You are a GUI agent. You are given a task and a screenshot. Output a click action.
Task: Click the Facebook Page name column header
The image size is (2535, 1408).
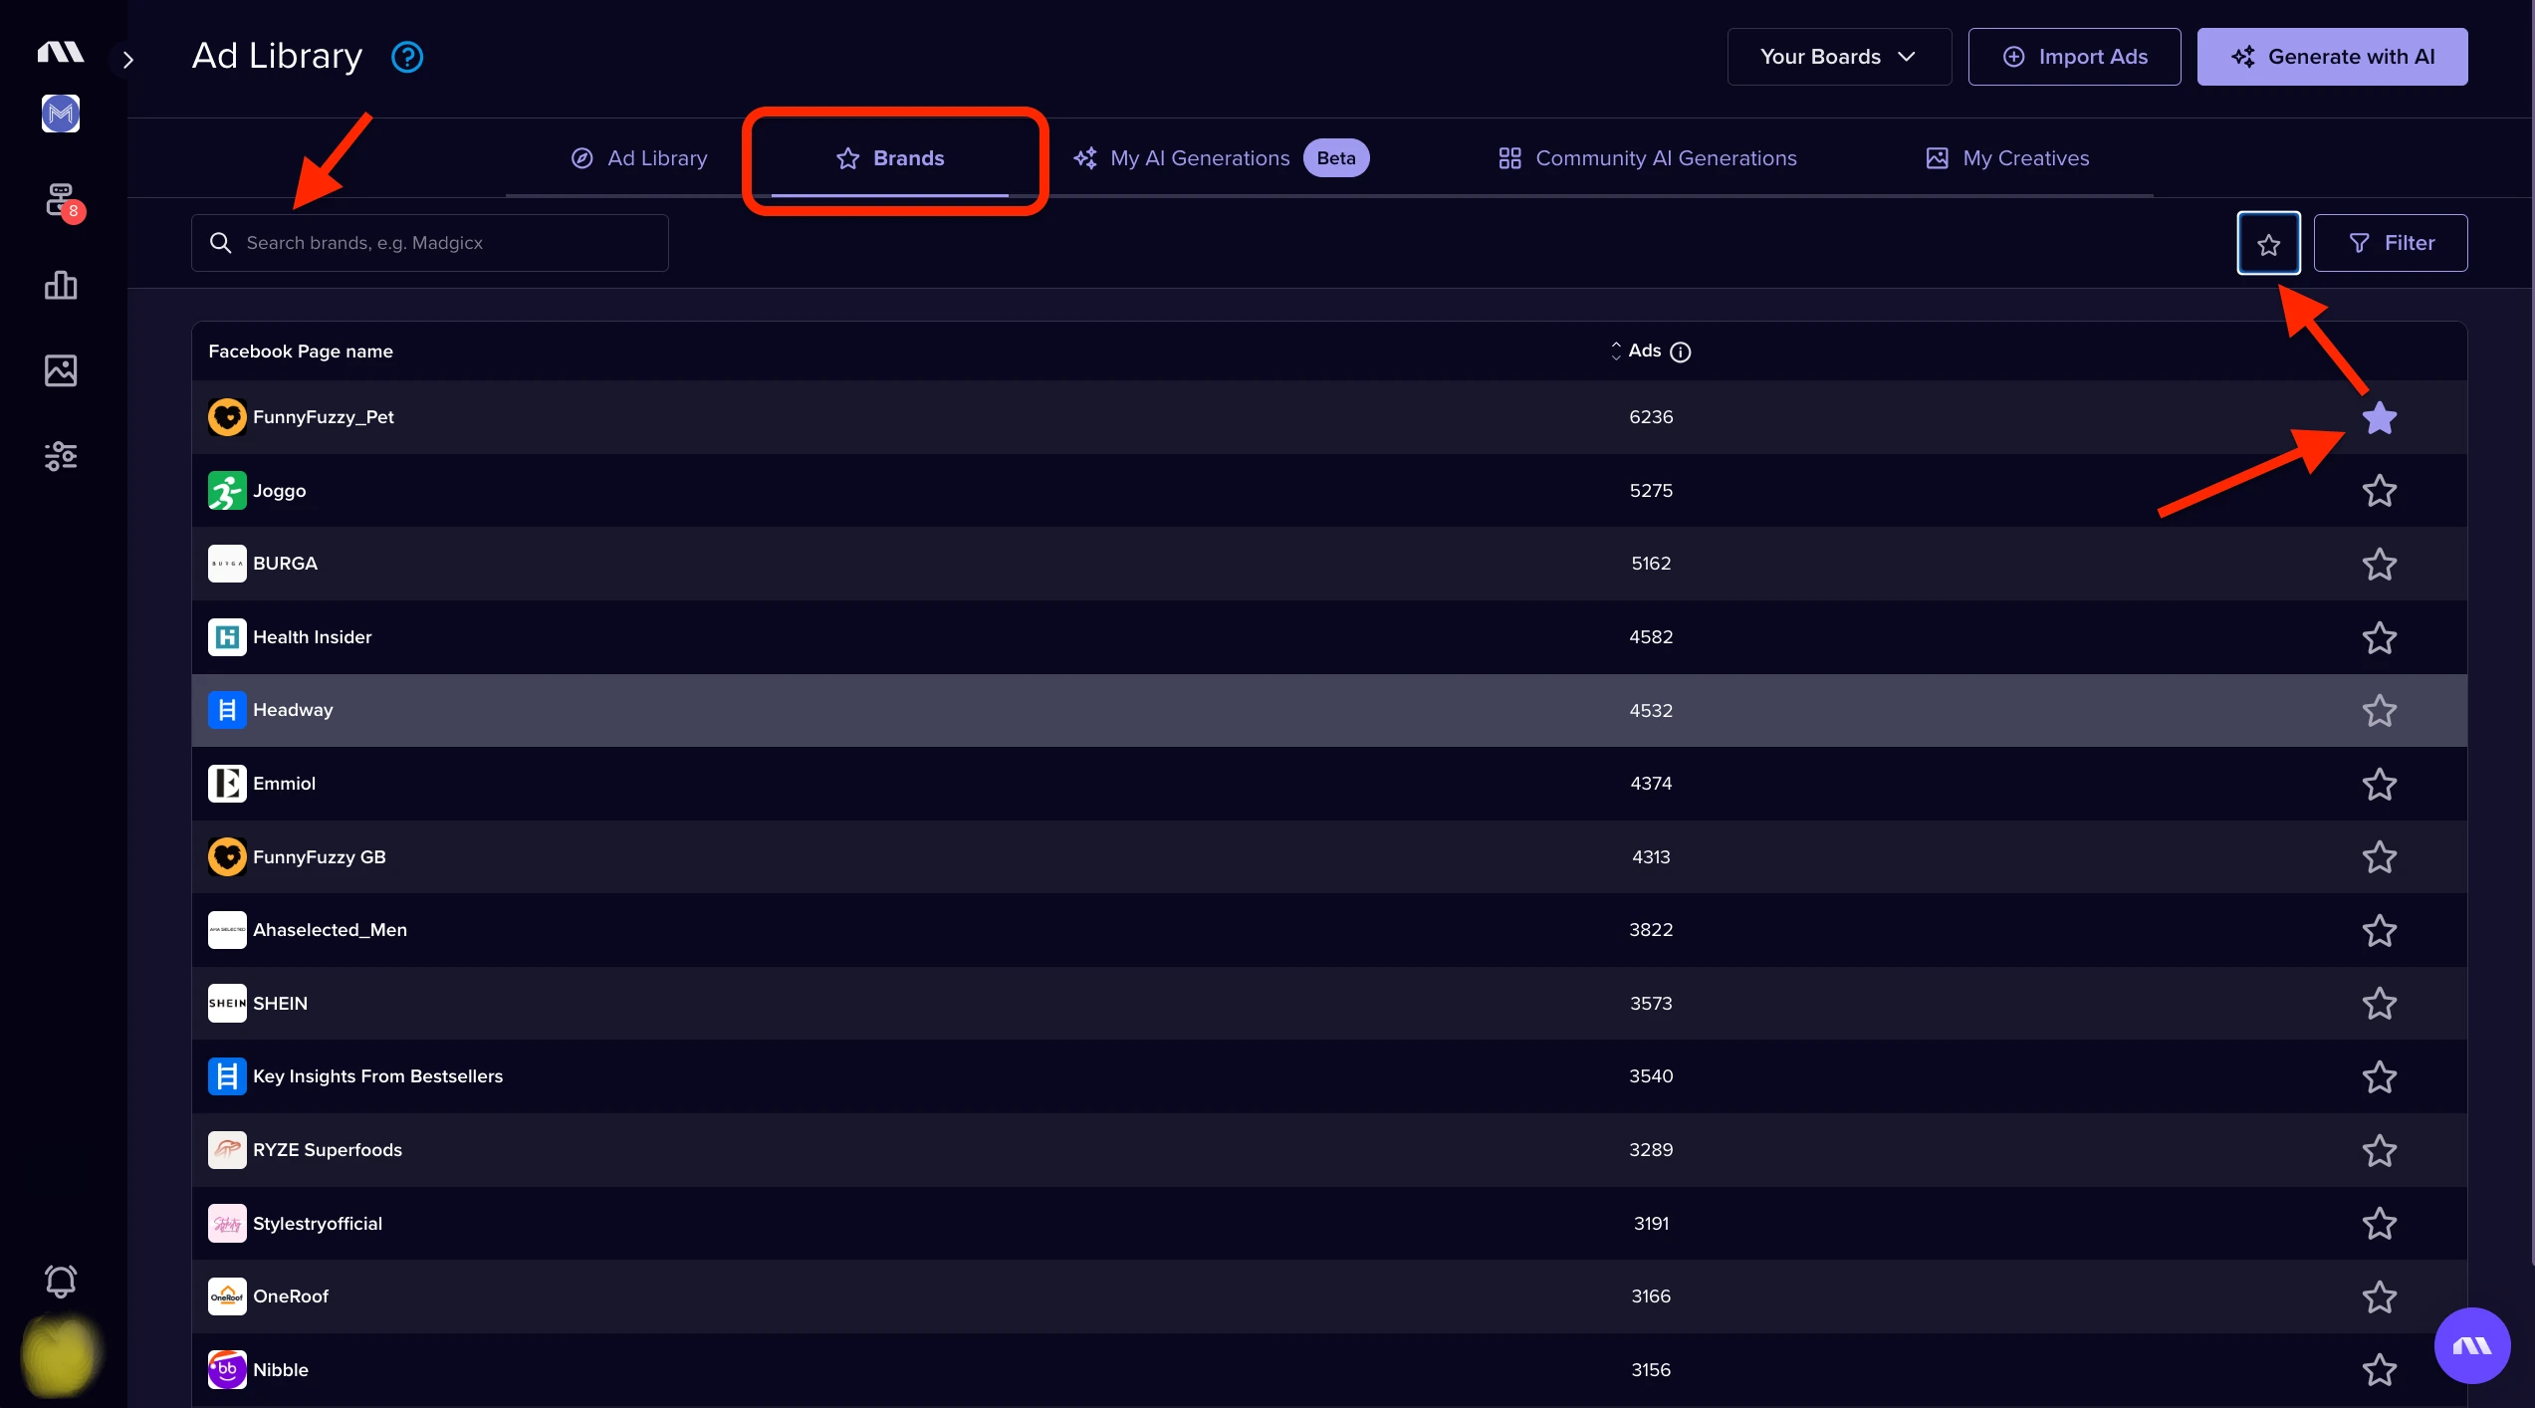pyautogui.click(x=301, y=352)
